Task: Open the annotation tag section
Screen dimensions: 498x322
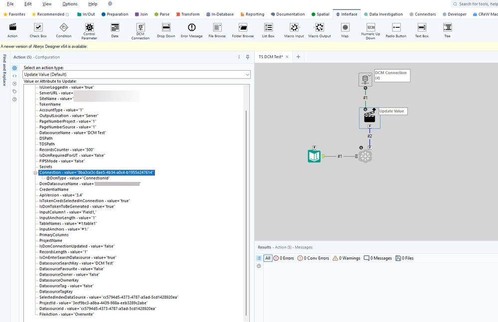Action: coord(14,92)
